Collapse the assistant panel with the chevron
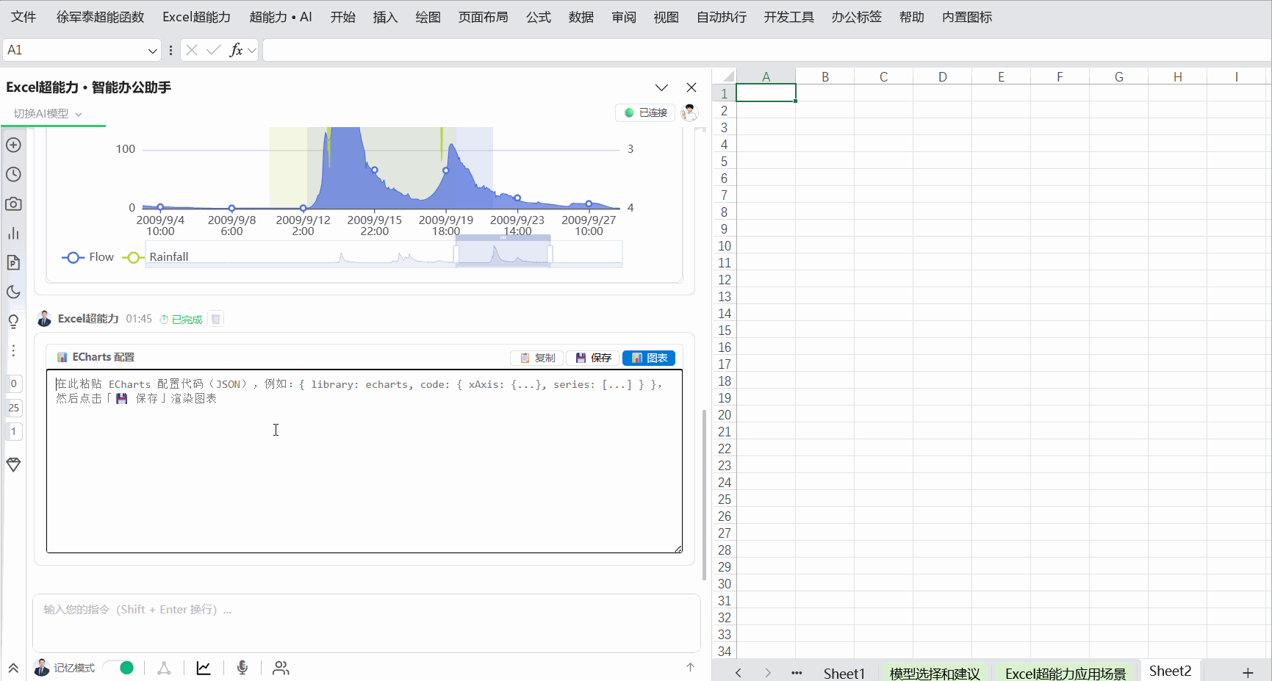Screen dimensions: 1272x681 pyautogui.click(x=661, y=87)
